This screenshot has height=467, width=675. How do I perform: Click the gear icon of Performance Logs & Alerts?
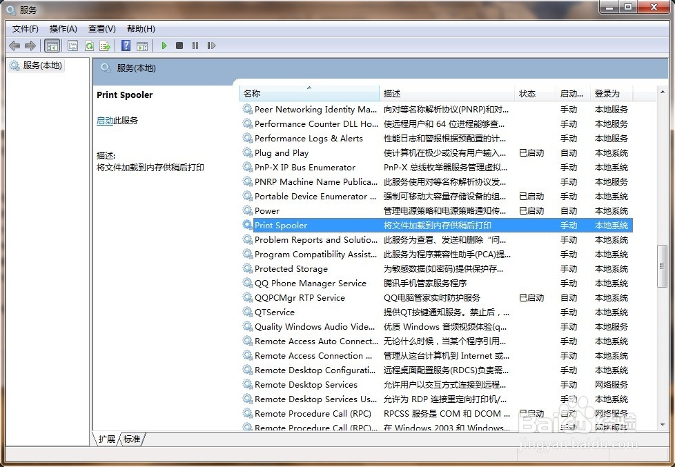(248, 138)
